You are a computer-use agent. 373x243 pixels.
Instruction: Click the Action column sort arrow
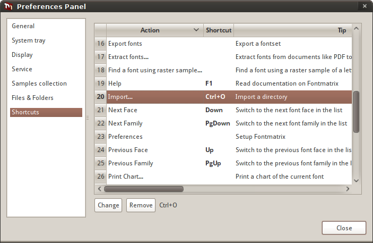196,30
